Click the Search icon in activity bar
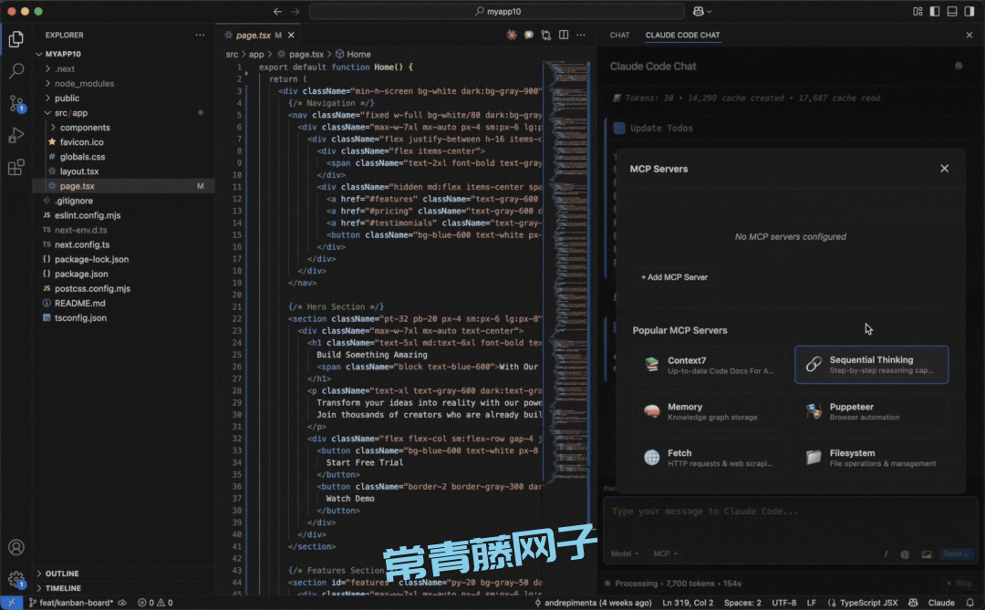985x610 pixels. point(16,70)
